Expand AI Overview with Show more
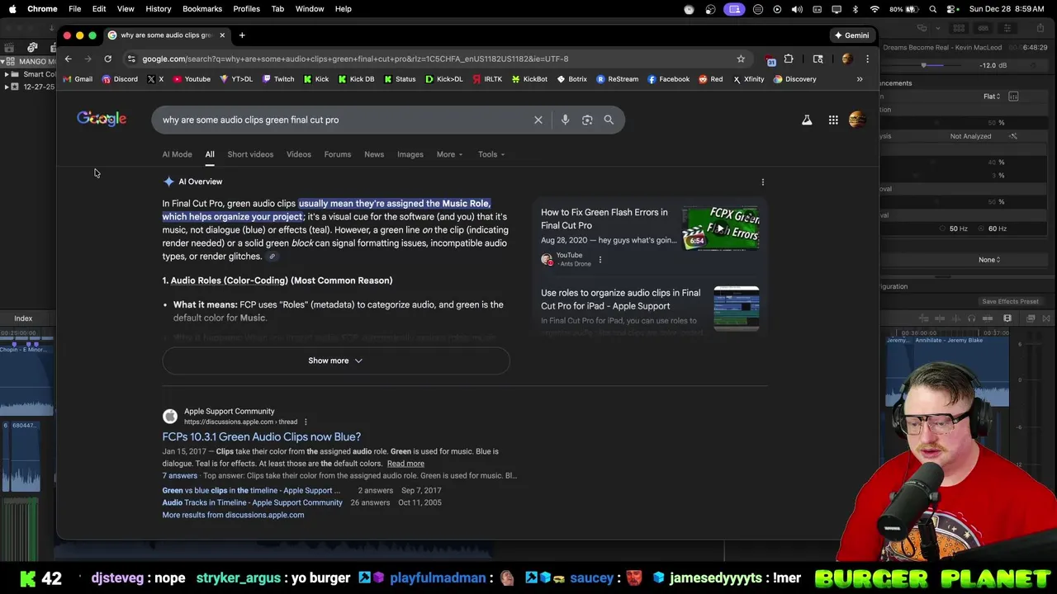The width and height of the screenshot is (1057, 594). coord(335,361)
